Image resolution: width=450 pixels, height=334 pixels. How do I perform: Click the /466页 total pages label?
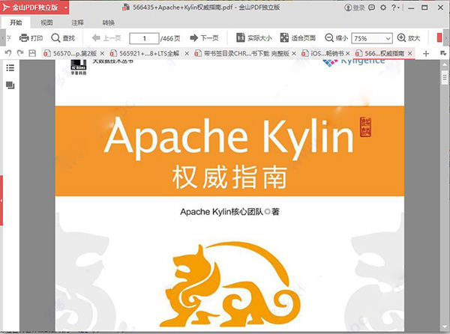pyautogui.click(x=170, y=38)
